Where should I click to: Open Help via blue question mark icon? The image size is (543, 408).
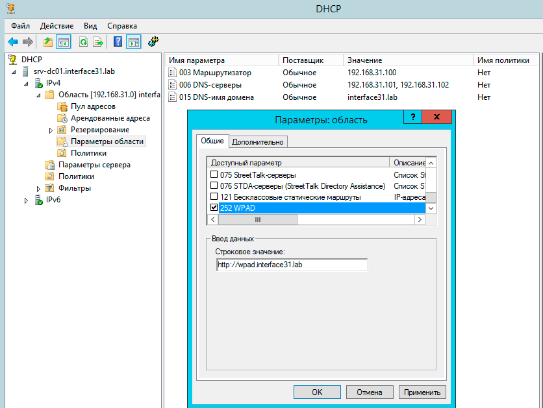(118, 42)
